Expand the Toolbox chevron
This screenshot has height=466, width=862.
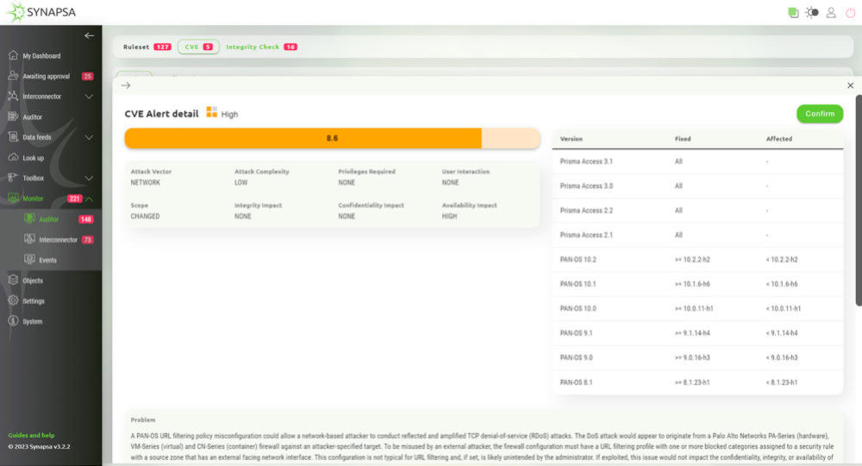(x=89, y=178)
